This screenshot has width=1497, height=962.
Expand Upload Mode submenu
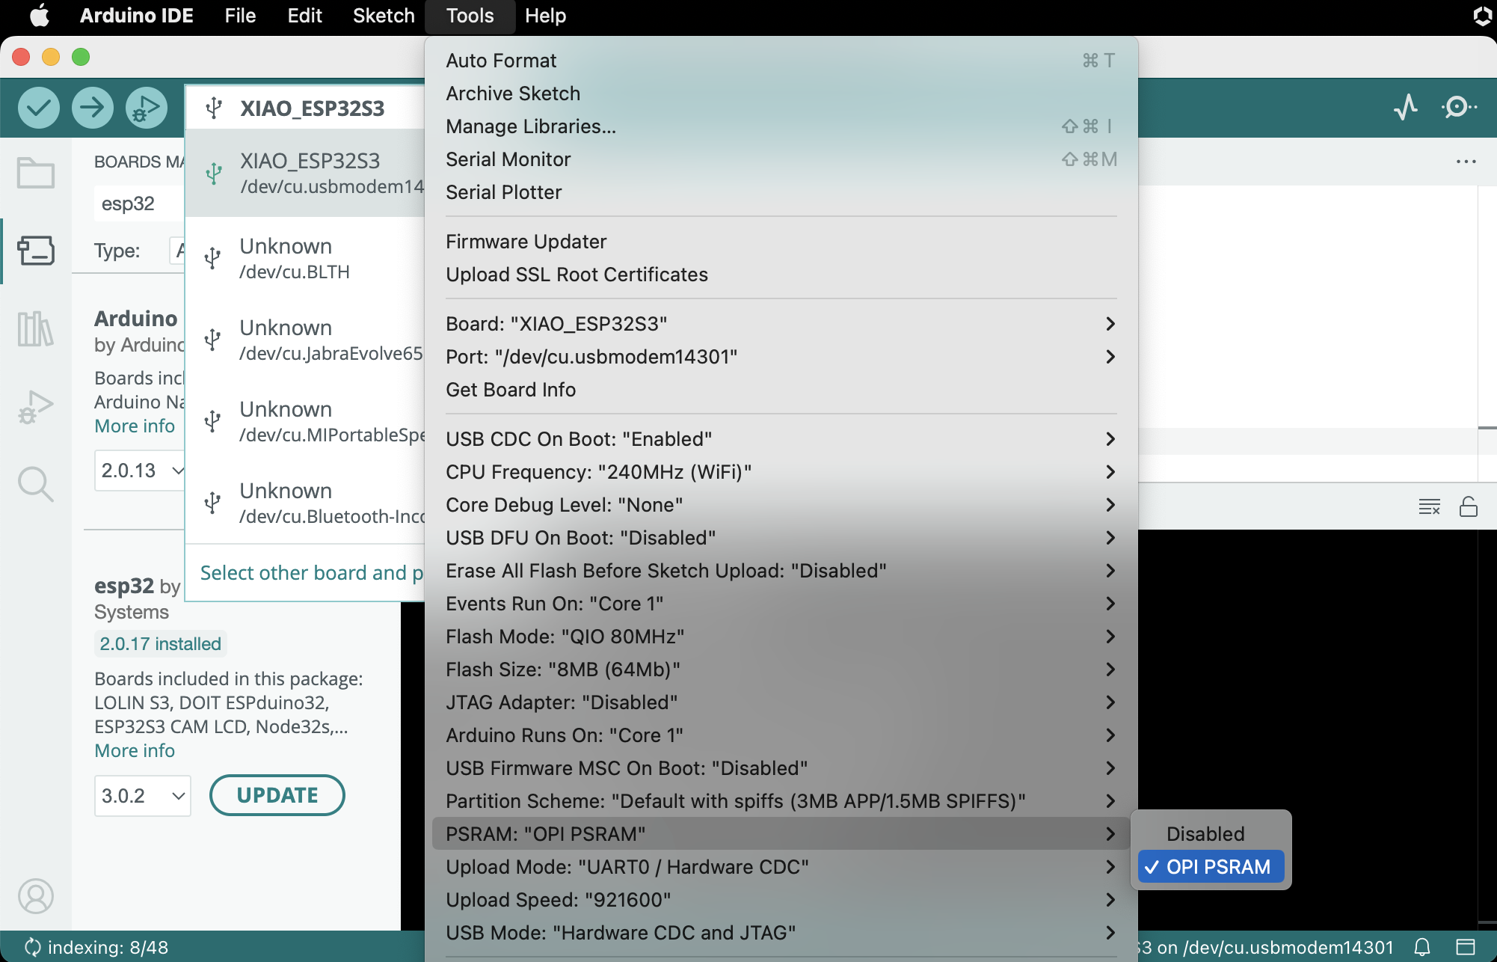(781, 867)
